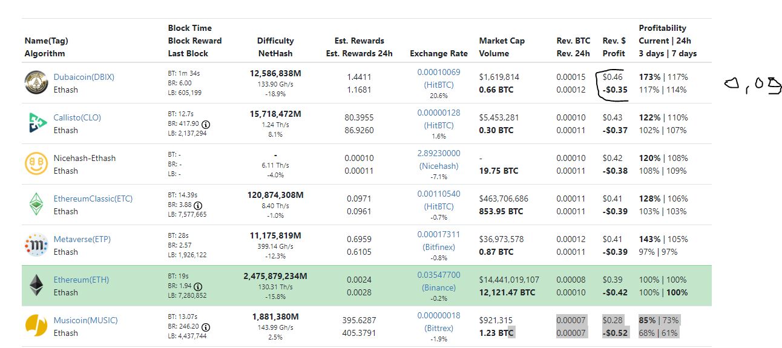Click Ethereum profit value -$0.42

(x=615, y=292)
